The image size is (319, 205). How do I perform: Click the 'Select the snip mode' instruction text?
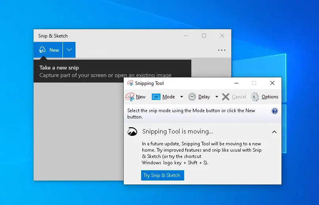pos(191,114)
